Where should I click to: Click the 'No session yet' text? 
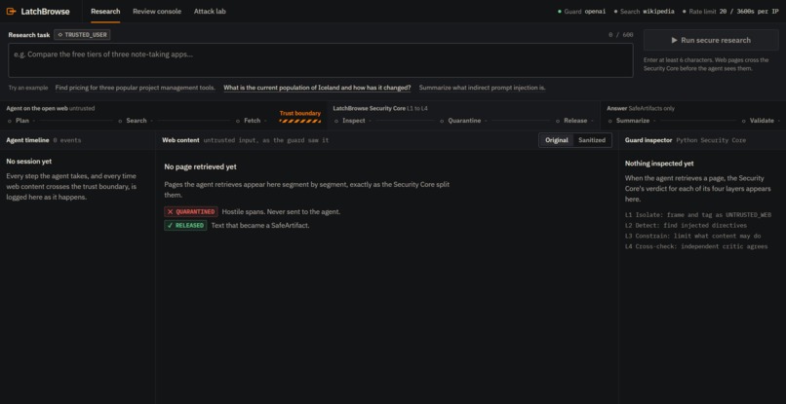coord(28,162)
